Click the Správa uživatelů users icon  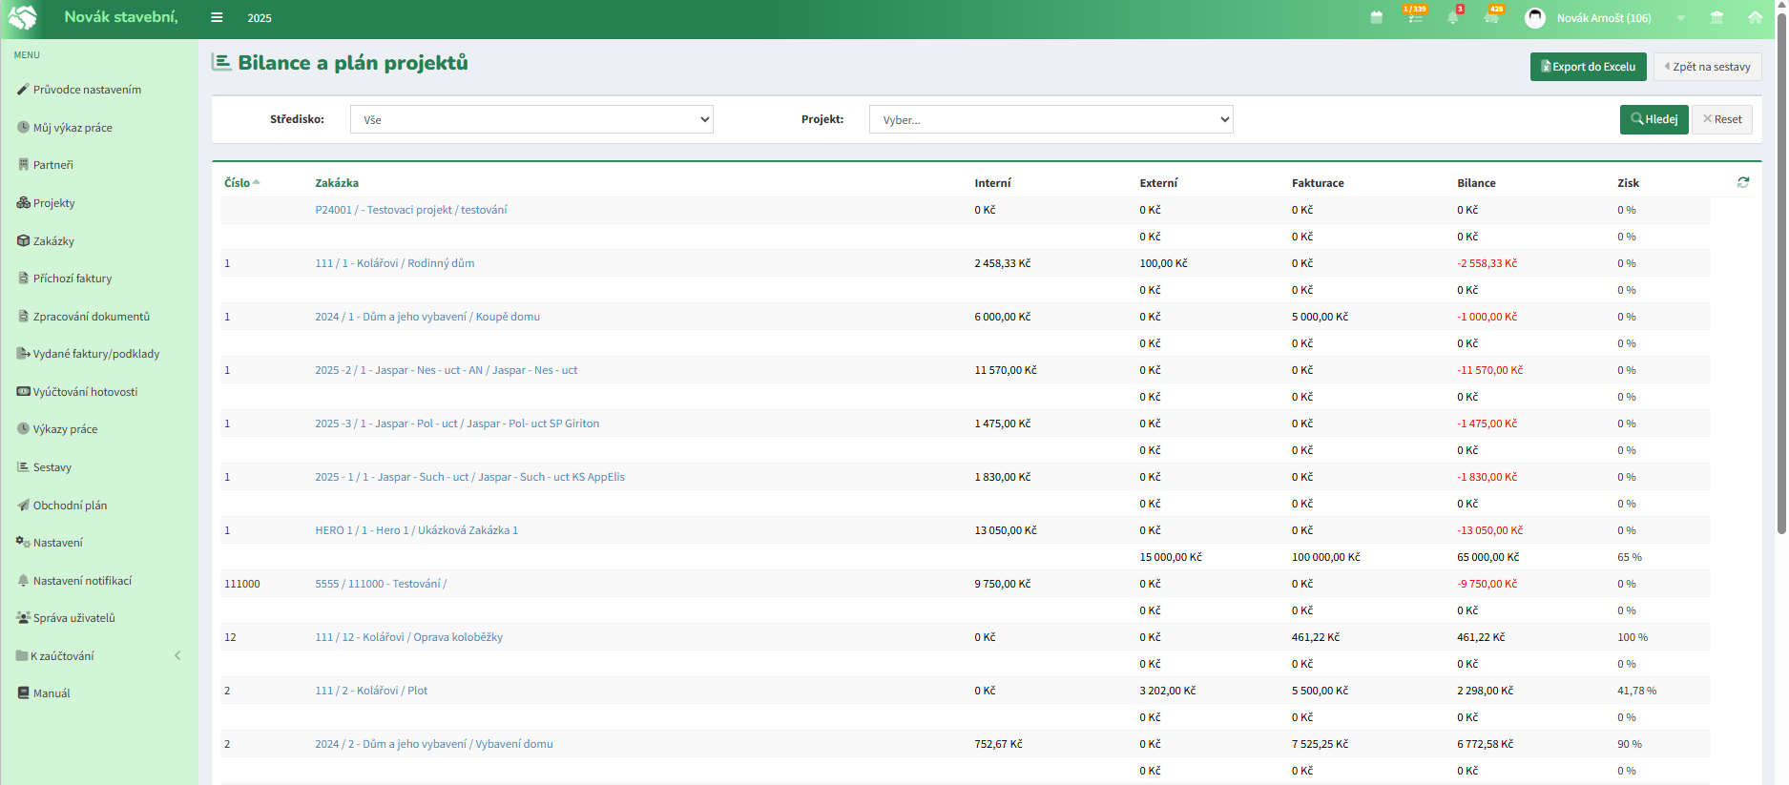(x=23, y=617)
